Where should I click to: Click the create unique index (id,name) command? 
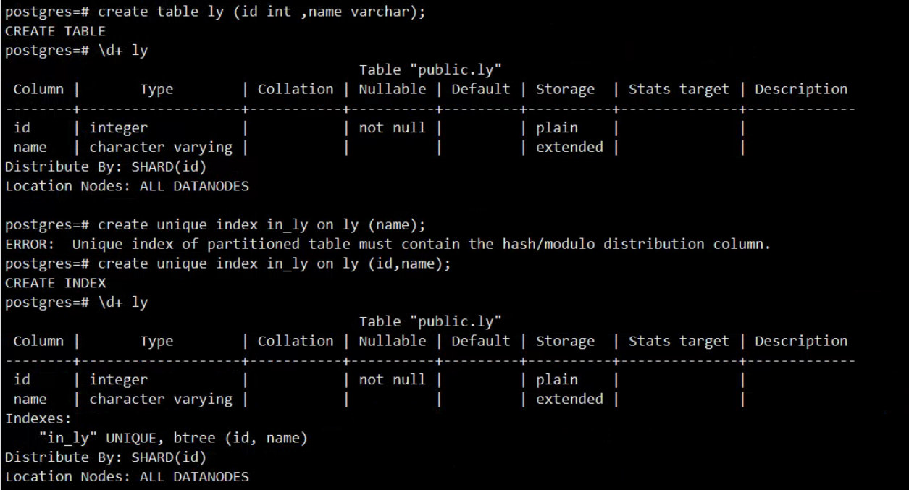tap(227, 263)
